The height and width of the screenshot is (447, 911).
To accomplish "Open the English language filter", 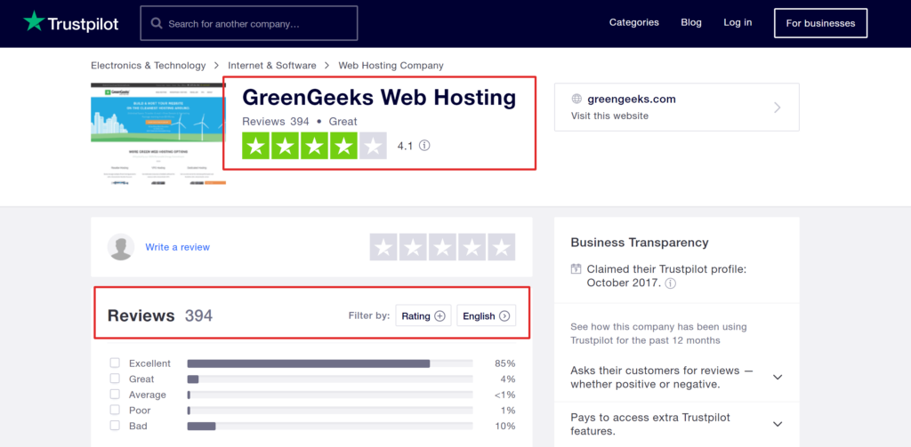I will 487,315.
